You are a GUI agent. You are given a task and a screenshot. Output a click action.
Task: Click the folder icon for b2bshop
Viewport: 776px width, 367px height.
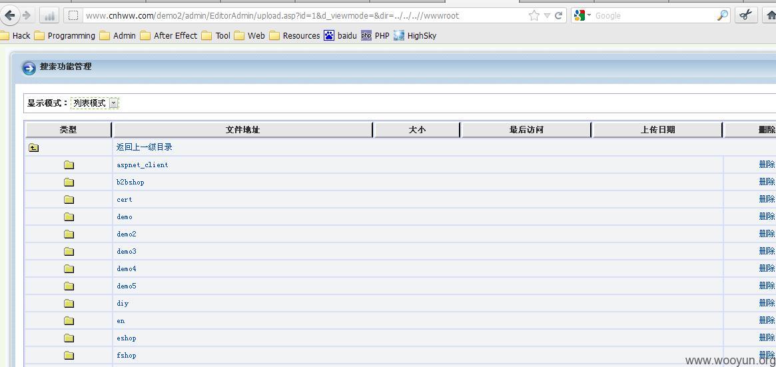coord(69,182)
